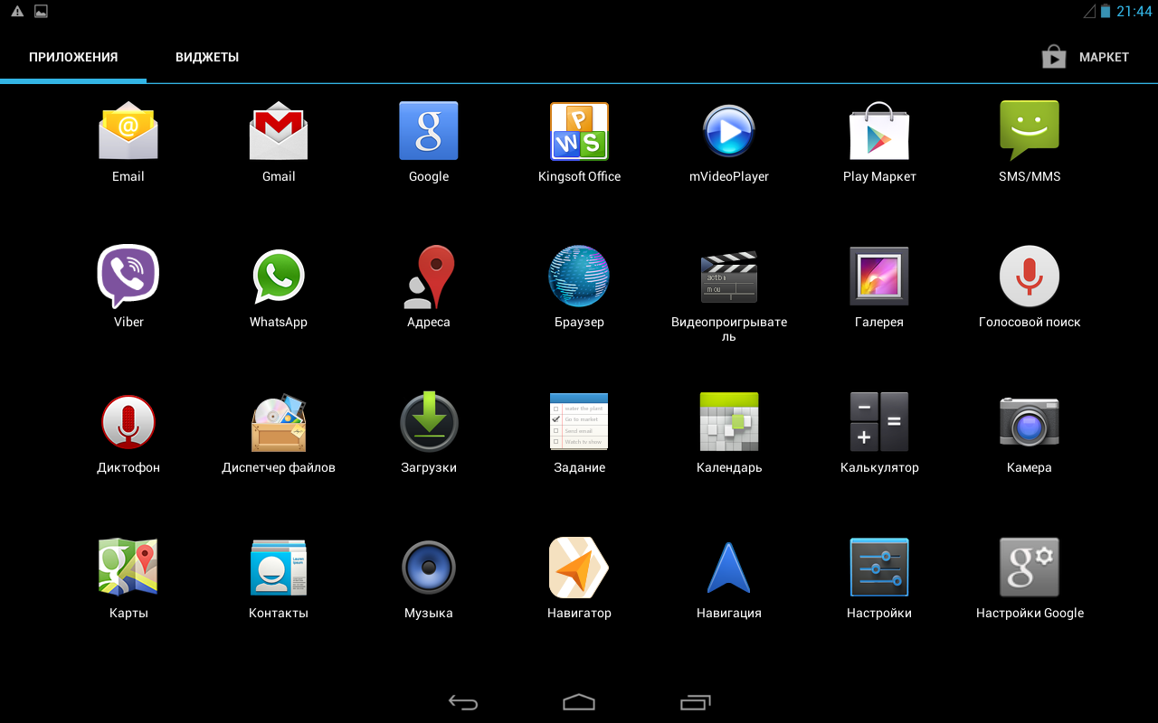Open Настройки settings

(x=879, y=568)
